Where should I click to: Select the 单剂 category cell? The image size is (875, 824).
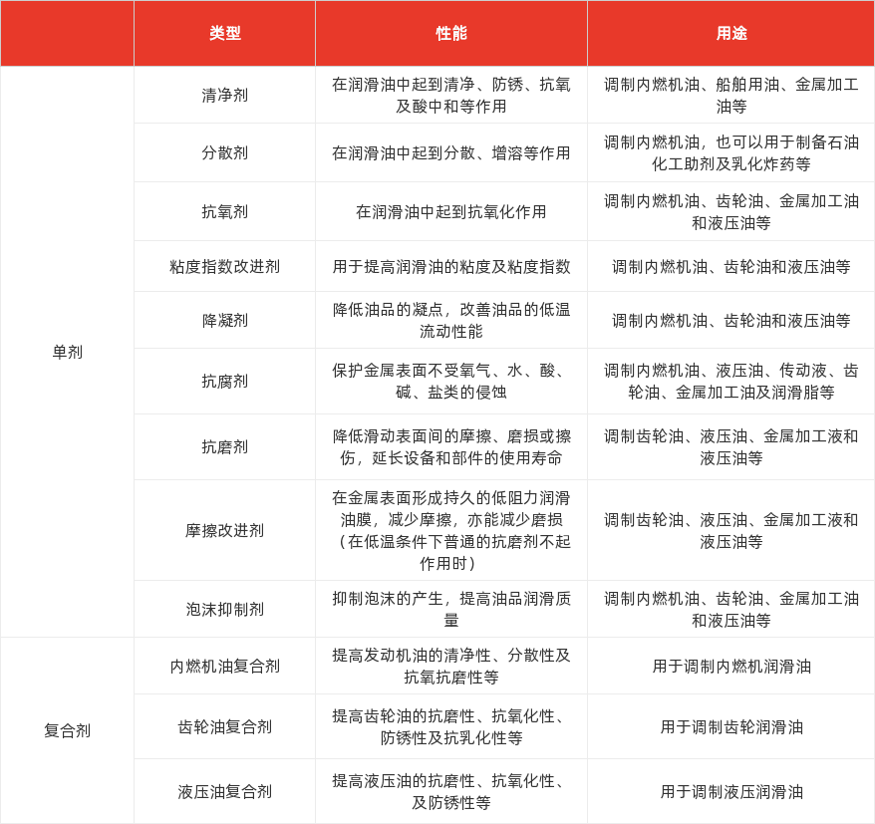67,352
